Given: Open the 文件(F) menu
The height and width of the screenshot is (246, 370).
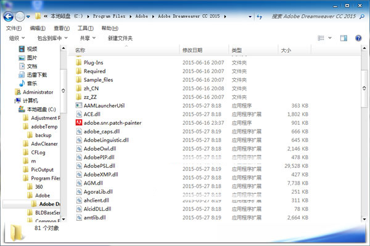Looking at the screenshot, I should [14, 28].
